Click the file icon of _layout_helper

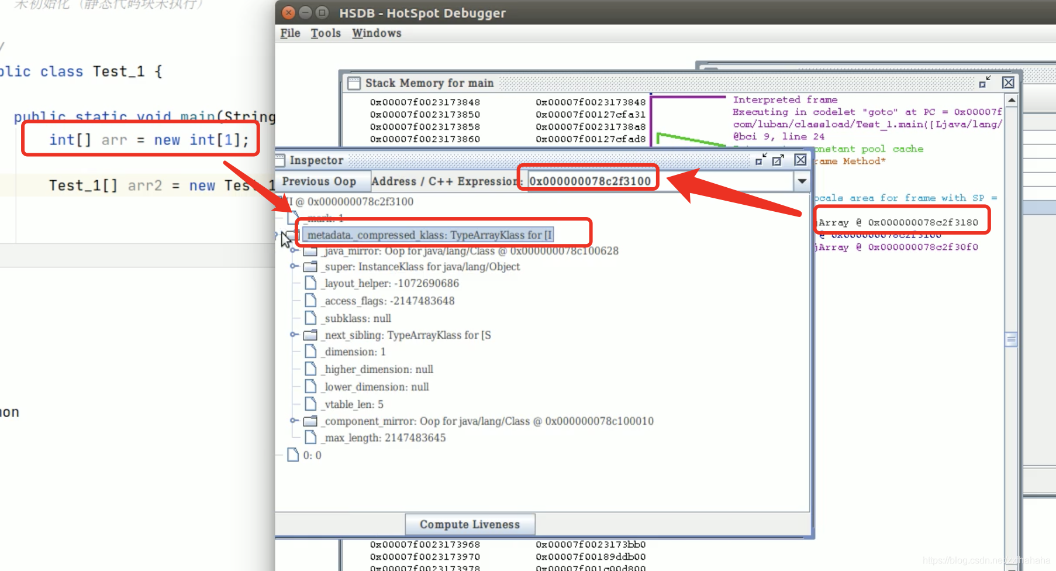click(x=310, y=283)
